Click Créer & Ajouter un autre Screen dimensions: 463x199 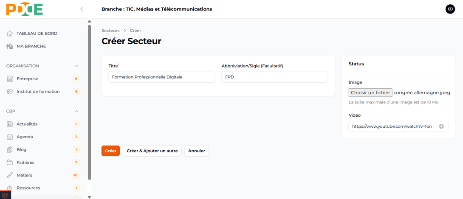click(x=152, y=151)
